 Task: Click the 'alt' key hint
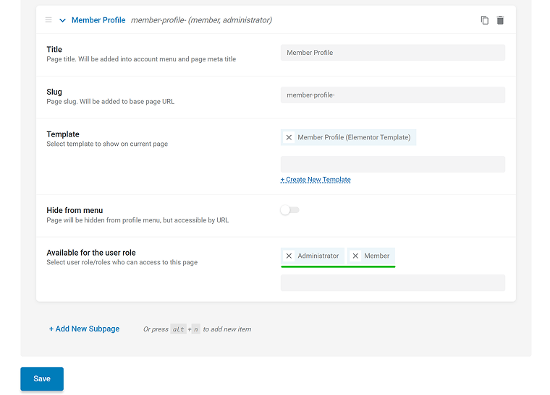pos(178,329)
